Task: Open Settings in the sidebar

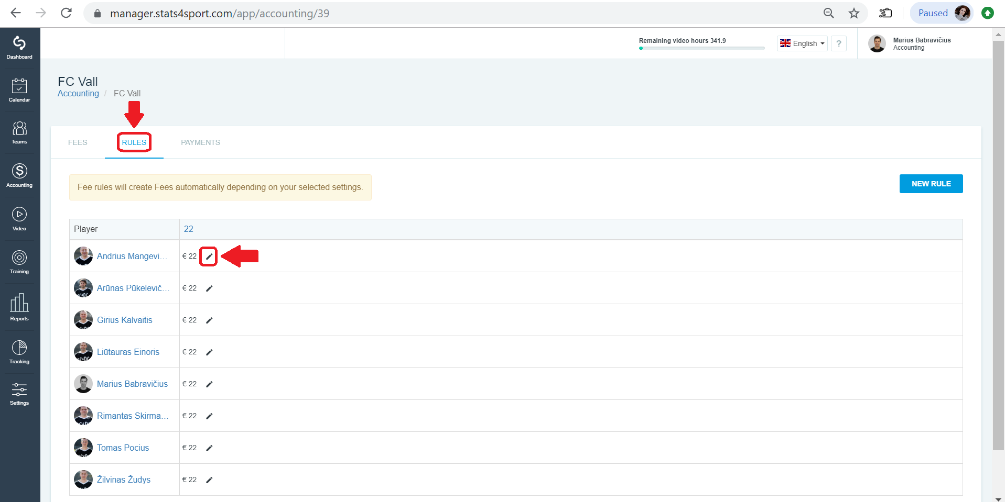Action: pyautogui.click(x=19, y=394)
